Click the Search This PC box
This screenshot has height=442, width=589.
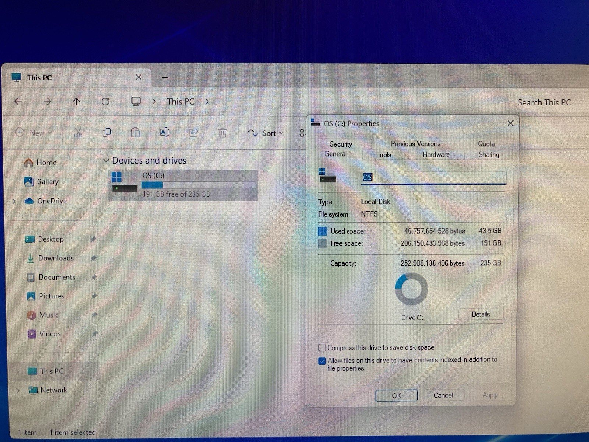[x=544, y=102]
